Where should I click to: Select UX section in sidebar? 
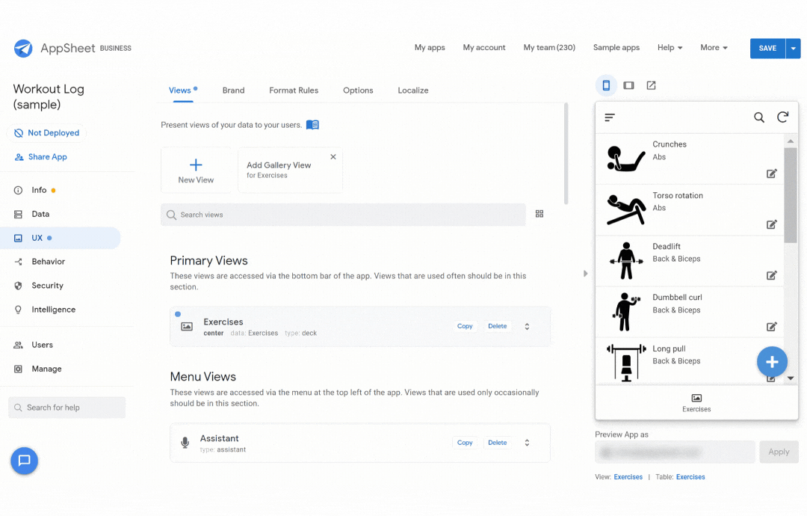pyautogui.click(x=61, y=238)
